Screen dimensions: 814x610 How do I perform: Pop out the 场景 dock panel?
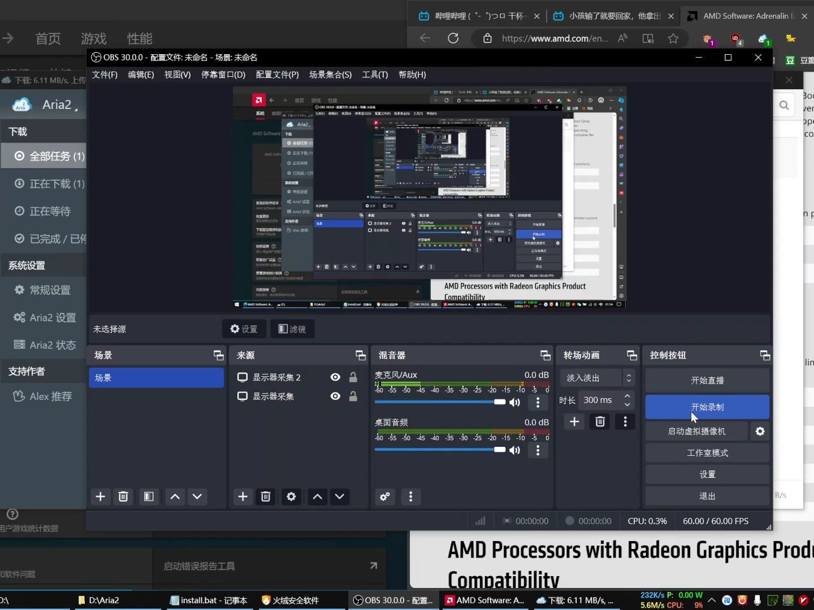[219, 355]
